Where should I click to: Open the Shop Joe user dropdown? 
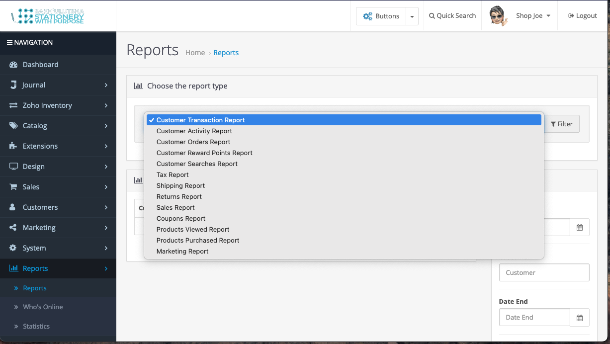[532, 16]
